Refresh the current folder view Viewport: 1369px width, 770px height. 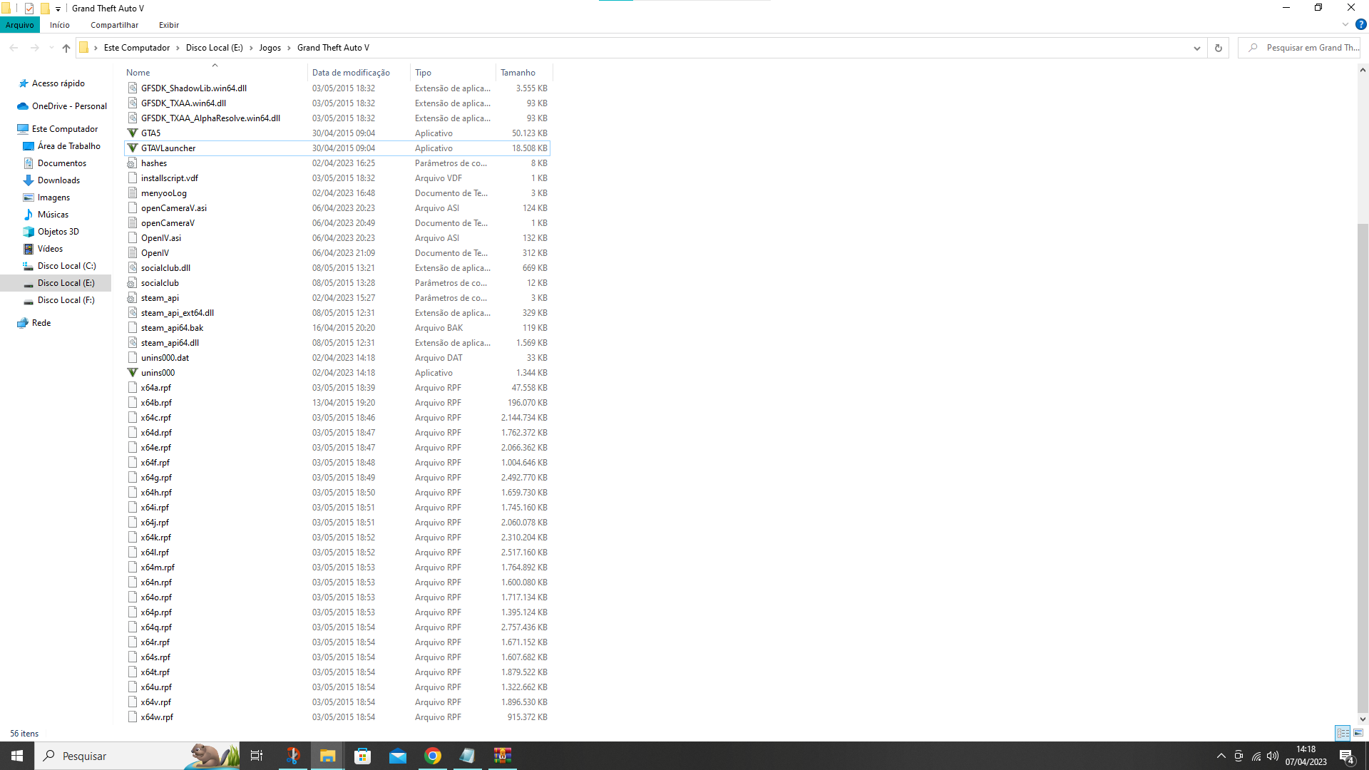pos(1218,48)
